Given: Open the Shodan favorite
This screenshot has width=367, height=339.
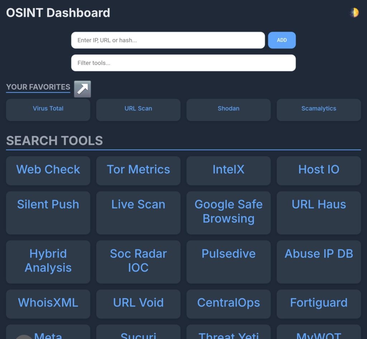Looking at the screenshot, I should point(228,110).
